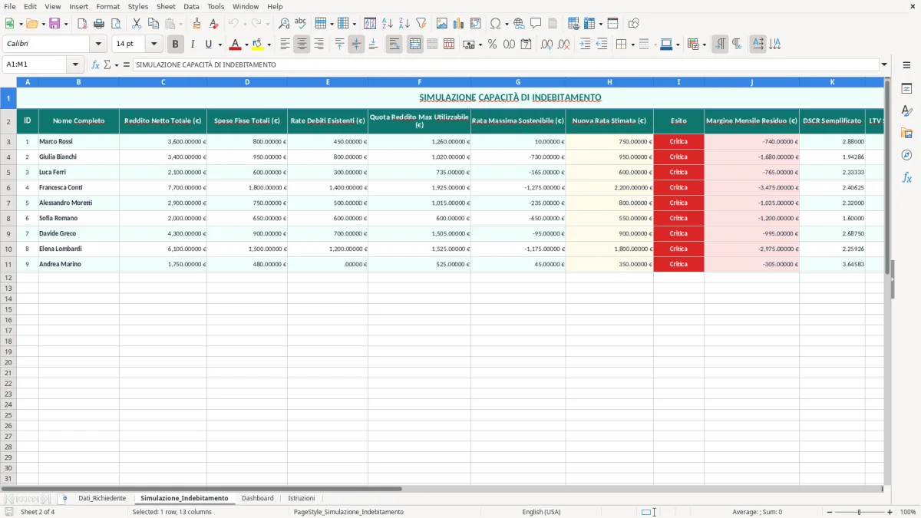Viewport: 921px width, 518px height.
Task: Open Font Color dropdown arrow
Action: [x=246, y=45]
